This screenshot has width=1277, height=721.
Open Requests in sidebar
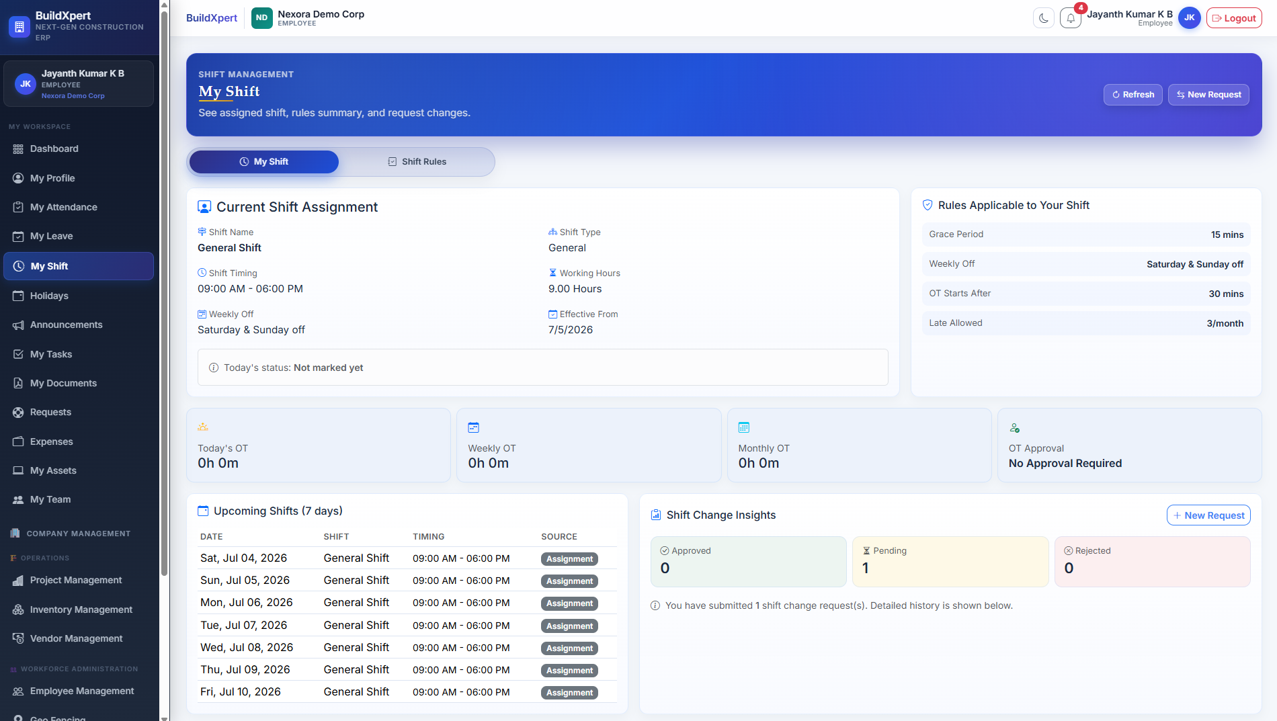tap(79, 413)
